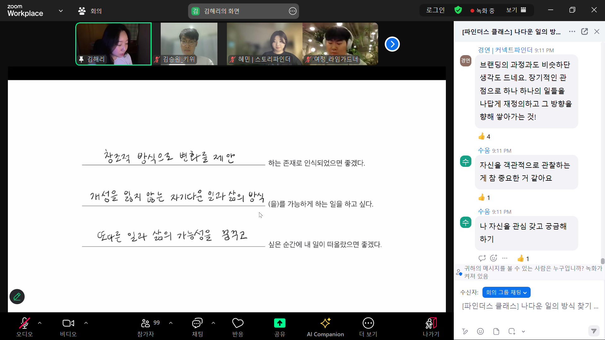The image size is (605, 340).
Task: Pop out the chat panel window
Action: coord(585,31)
